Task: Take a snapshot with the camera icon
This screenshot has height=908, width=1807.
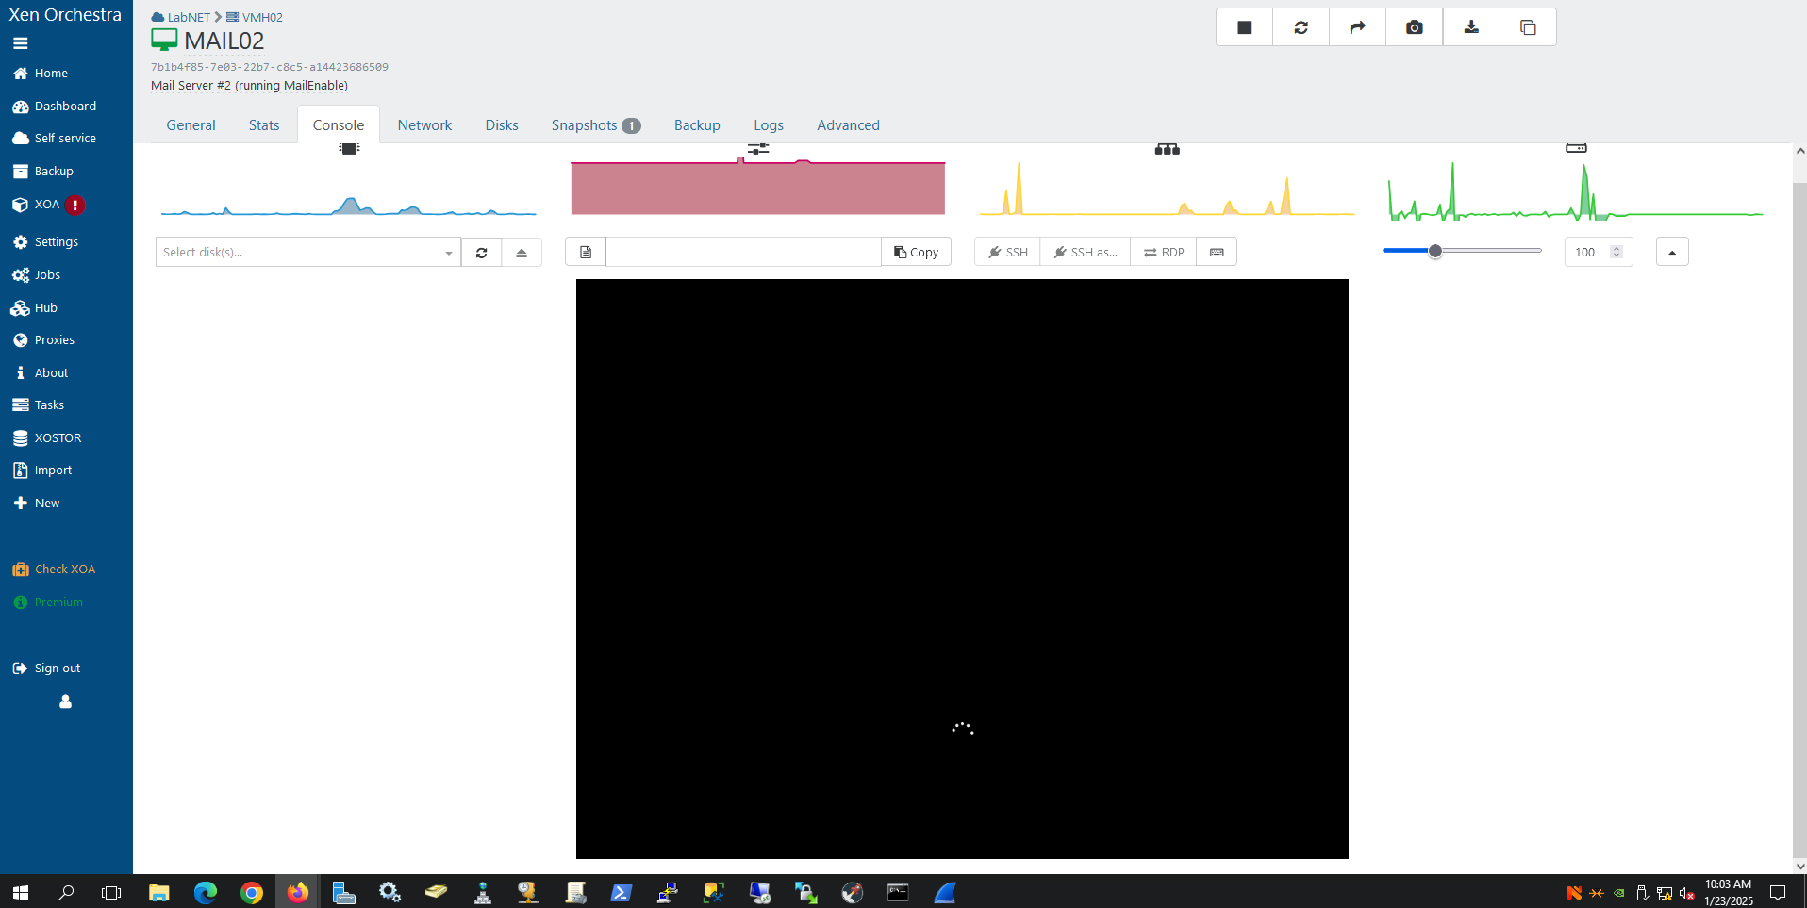Action: tap(1414, 27)
